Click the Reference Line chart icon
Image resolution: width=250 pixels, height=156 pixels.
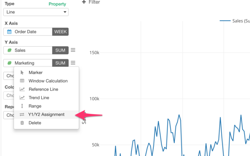tap(22, 89)
